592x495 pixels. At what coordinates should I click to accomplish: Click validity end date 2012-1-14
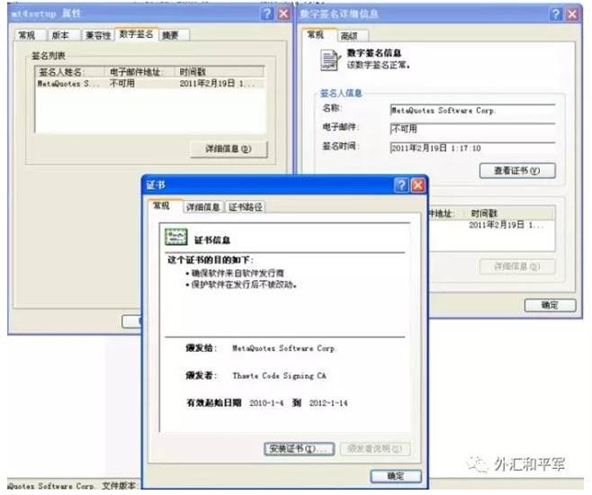pyautogui.click(x=328, y=403)
